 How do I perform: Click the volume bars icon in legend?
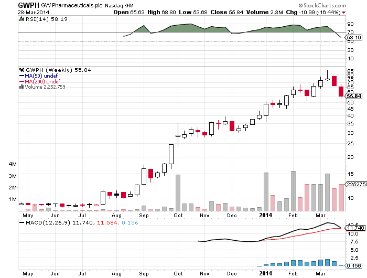(22, 87)
